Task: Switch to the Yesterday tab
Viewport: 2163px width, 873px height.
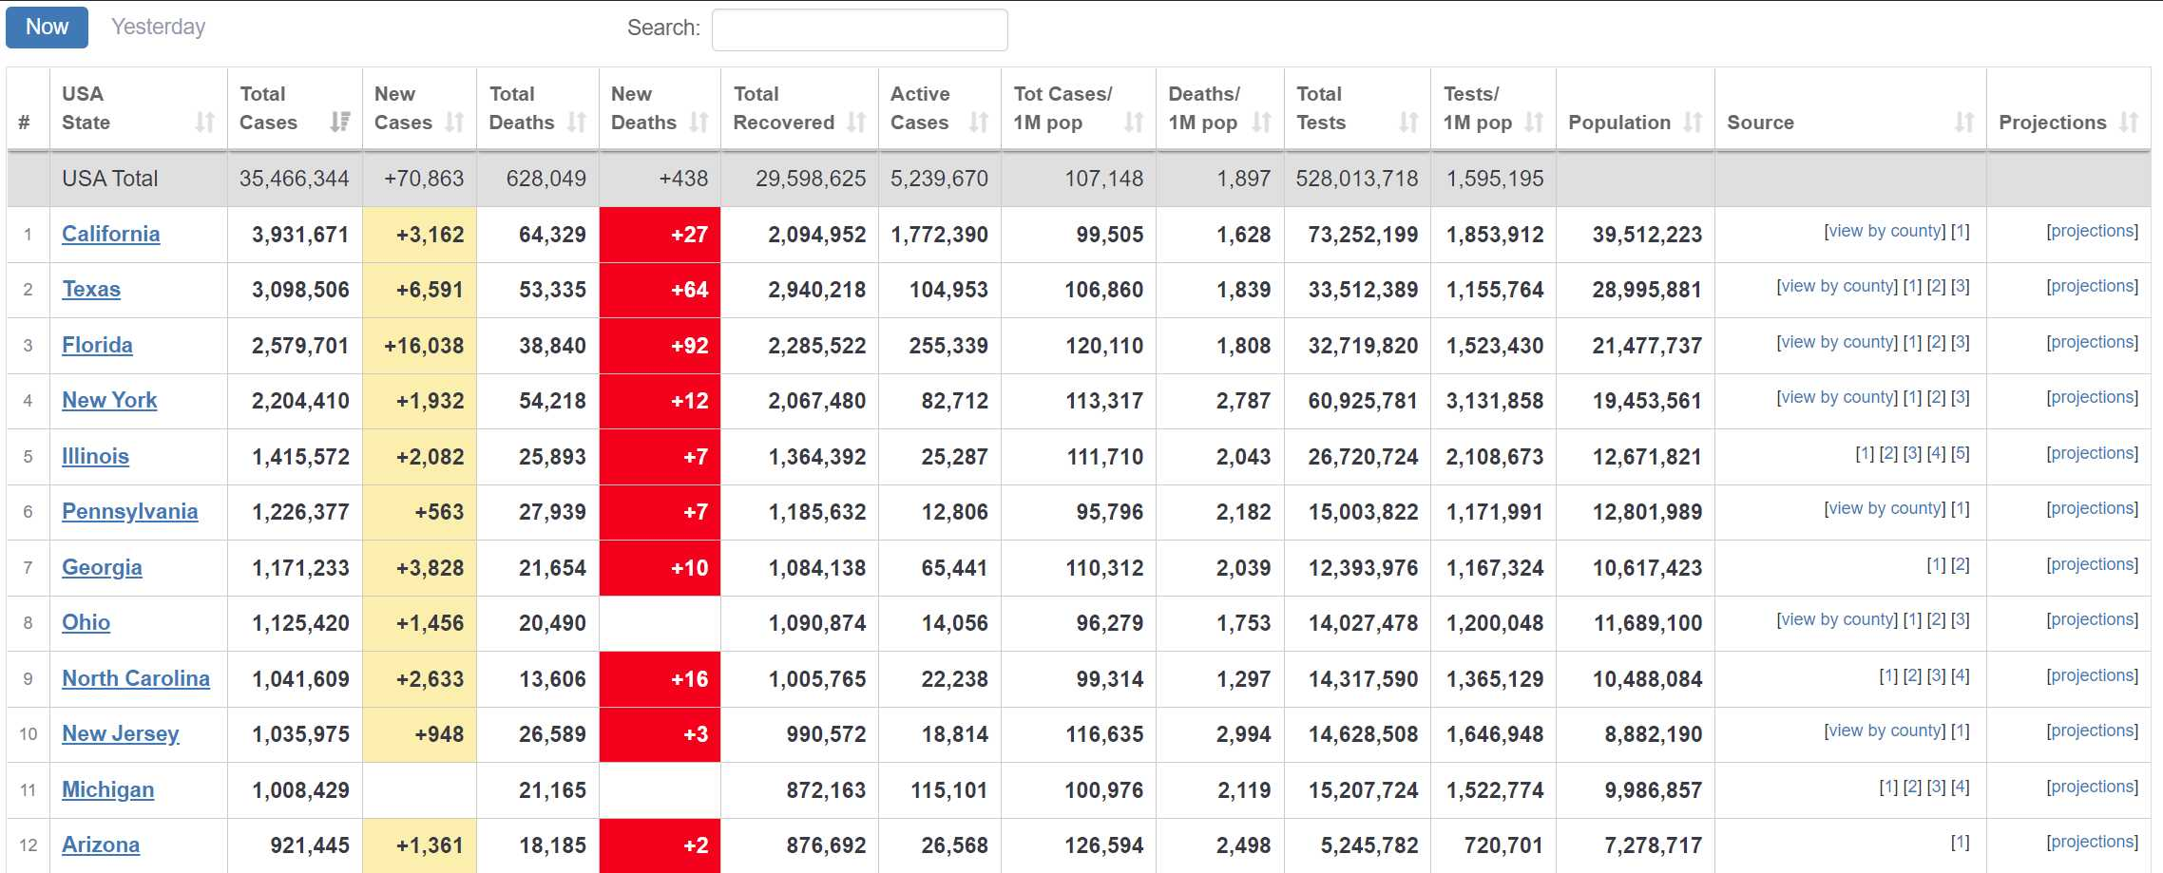Action: pos(158,27)
